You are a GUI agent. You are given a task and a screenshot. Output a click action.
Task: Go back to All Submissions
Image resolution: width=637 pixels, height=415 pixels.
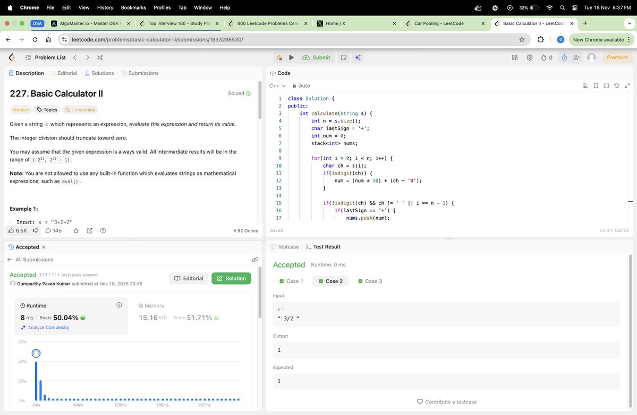click(30, 260)
